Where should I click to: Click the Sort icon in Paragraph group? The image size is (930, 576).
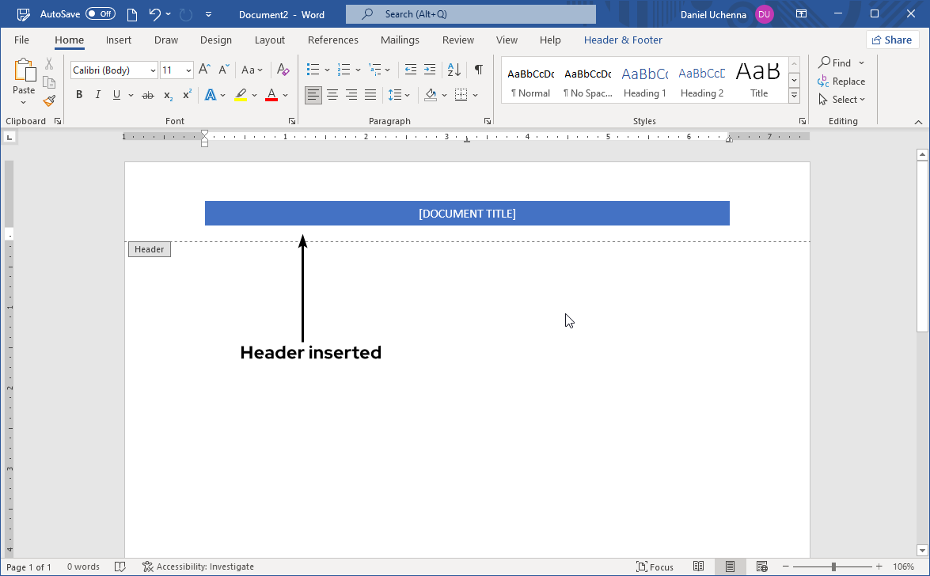click(454, 70)
